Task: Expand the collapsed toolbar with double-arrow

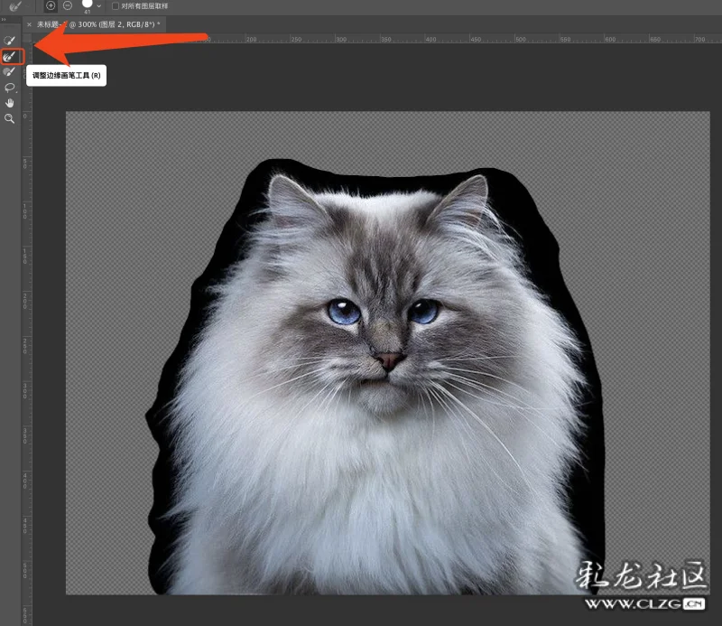Action: tap(4, 20)
